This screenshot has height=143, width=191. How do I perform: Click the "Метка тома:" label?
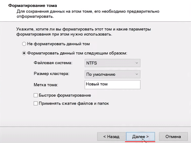46,85
